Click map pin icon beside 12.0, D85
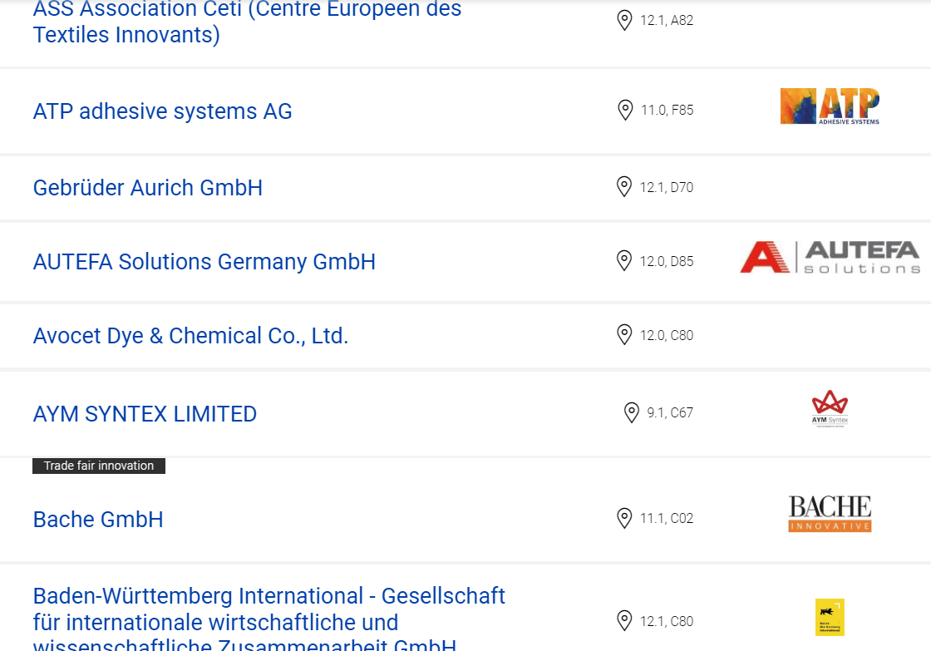Viewport: 931px width, 651px height. click(624, 261)
